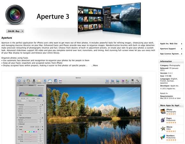
Task: Open the Adjustments pop-up menu
Action: [33, 101]
